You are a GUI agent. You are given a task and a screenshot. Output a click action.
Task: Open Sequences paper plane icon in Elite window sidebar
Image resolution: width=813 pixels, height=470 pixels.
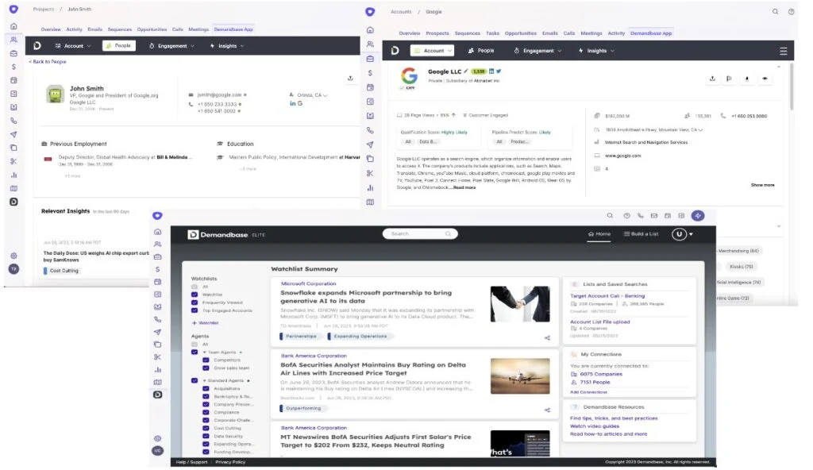click(158, 332)
